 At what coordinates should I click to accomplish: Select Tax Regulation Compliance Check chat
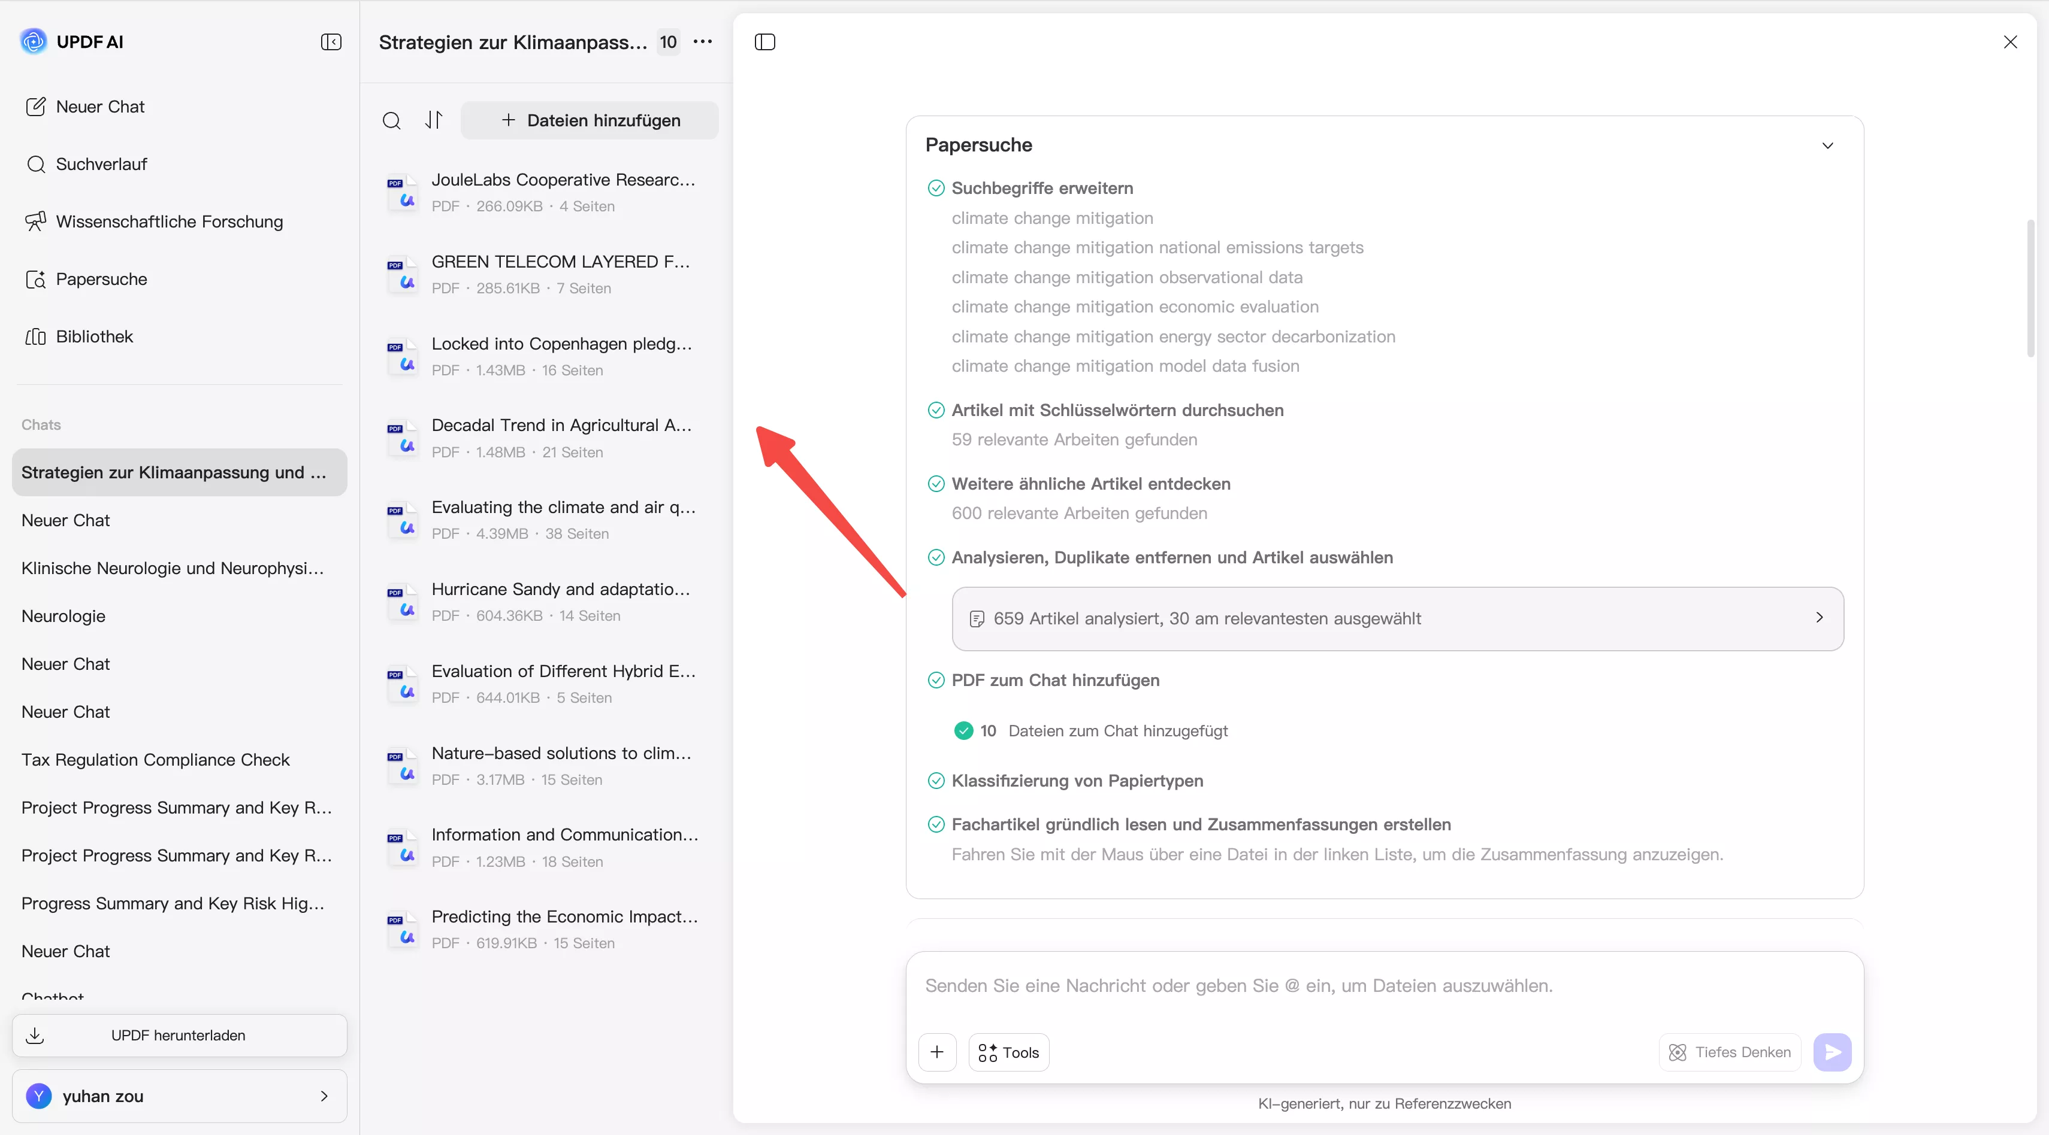[155, 760]
